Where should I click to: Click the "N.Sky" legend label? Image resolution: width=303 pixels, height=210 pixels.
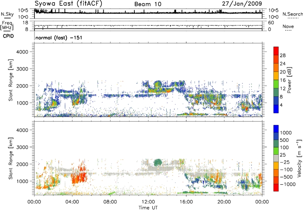pyautogui.click(x=7, y=14)
